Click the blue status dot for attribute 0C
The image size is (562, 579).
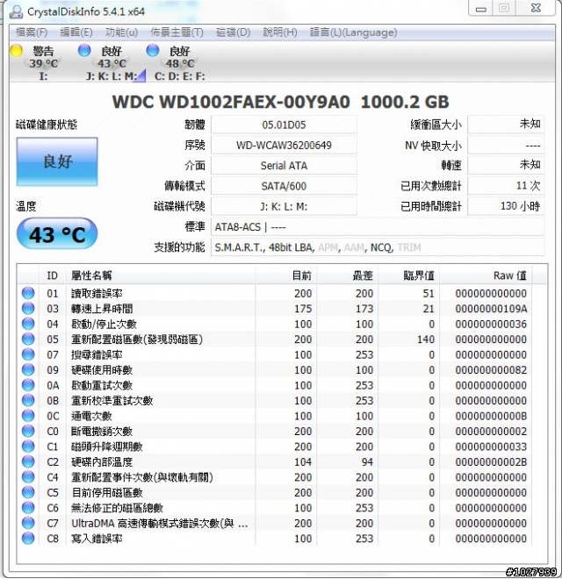coord(28,416)
